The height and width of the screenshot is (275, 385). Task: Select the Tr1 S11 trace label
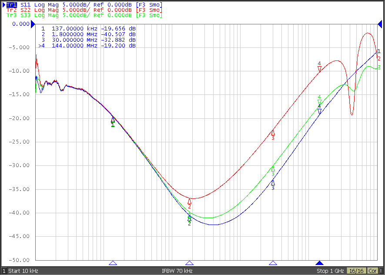pyautogui.click(x=84, y=5)
